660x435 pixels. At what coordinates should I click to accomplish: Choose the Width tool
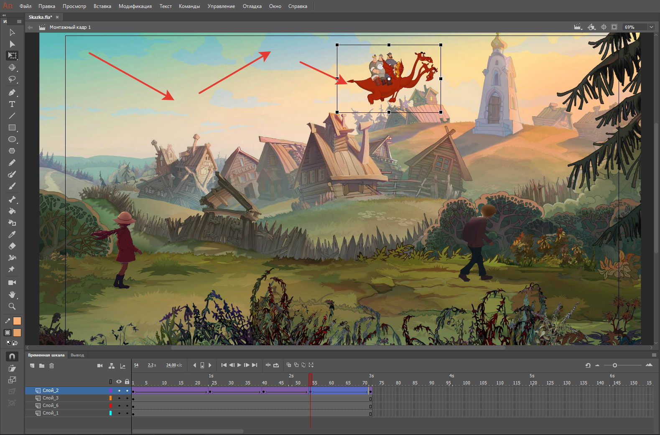pos(12,258)
